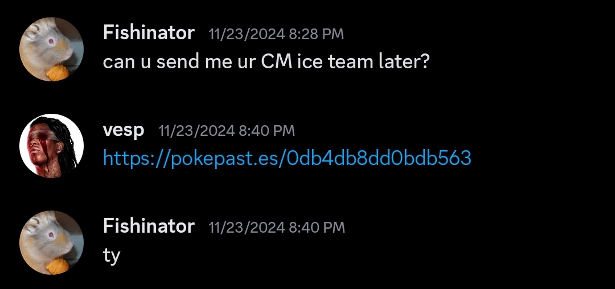The image size is (615, 289).
Task: Click the Fishinator username above 'ty'
Action: [x=149, y=226]
